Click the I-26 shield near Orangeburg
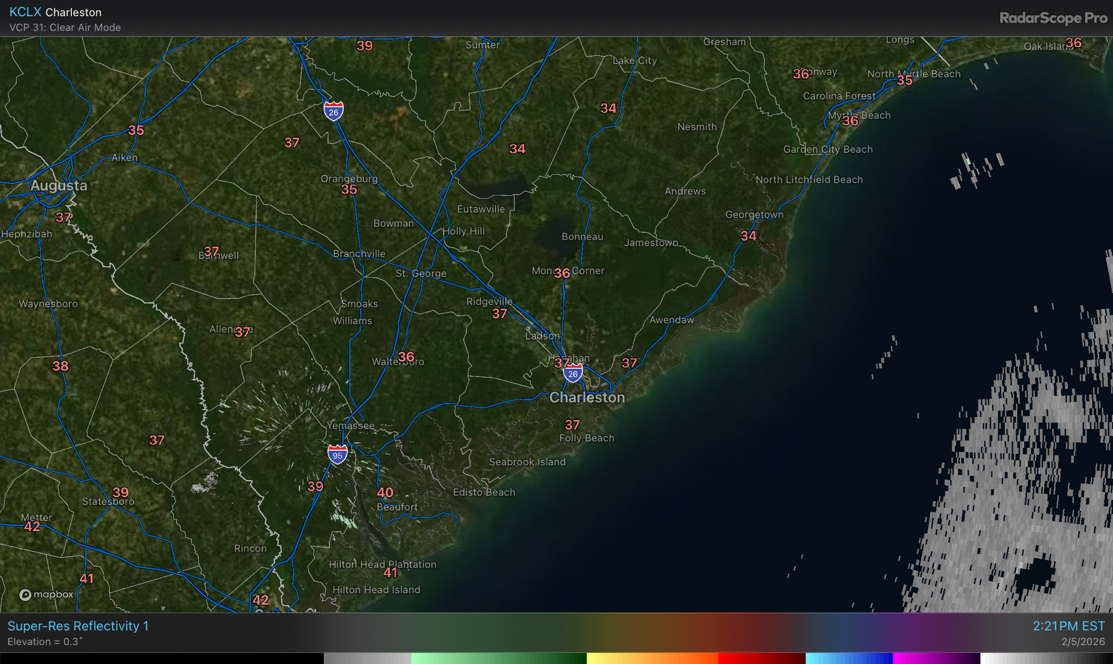Screen dimensions: 1113x664 point(333,111)
